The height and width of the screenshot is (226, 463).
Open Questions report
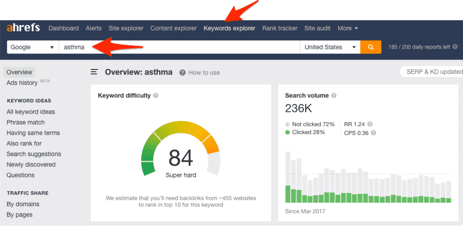(x=20, y=175)
